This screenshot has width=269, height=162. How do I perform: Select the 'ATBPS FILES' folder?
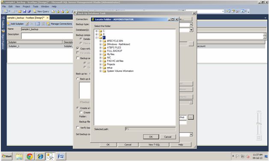pyautogui.click(x=114, y=47)
